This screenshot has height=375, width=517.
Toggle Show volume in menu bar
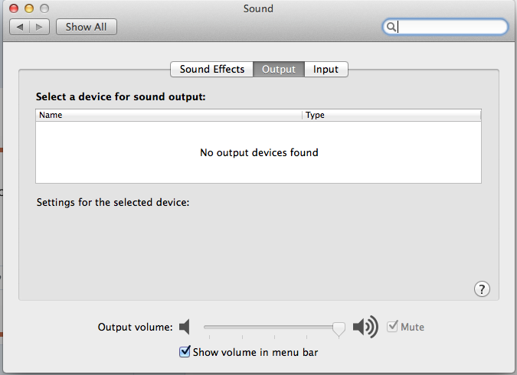click(185, 352)
